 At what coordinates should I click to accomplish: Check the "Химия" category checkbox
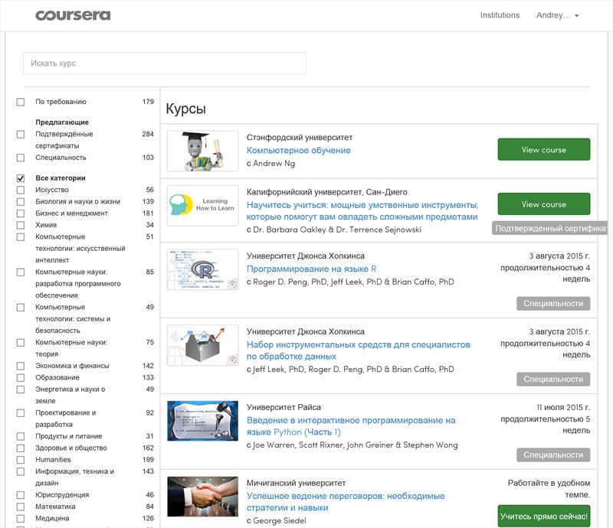click(19, 224)
